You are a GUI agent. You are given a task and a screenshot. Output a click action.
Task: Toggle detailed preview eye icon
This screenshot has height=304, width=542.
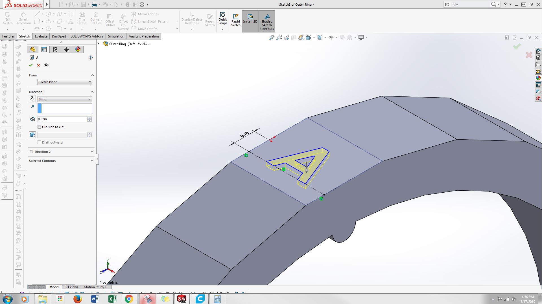click(46, 65)
